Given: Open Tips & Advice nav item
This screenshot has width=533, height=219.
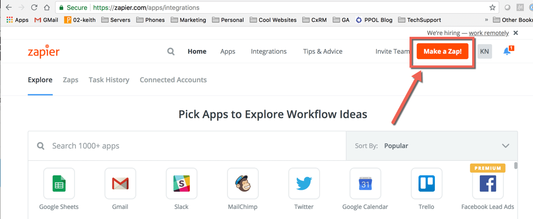Looking at the screenshot, I should (323, 51).
